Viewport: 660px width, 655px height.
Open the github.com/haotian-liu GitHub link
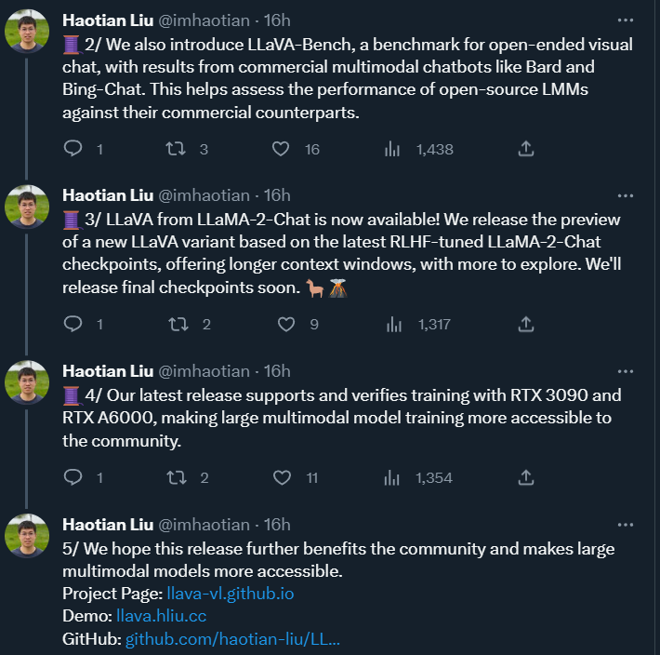pos(232,639)
